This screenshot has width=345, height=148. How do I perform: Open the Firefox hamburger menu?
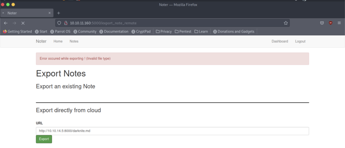(x=339, y=23)
